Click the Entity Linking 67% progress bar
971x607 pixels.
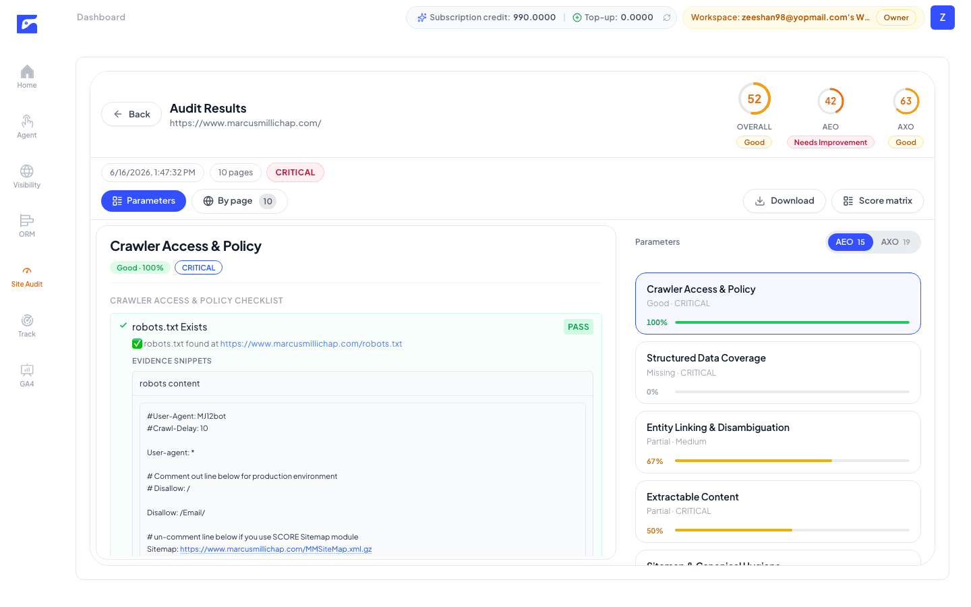pos(792,461)
